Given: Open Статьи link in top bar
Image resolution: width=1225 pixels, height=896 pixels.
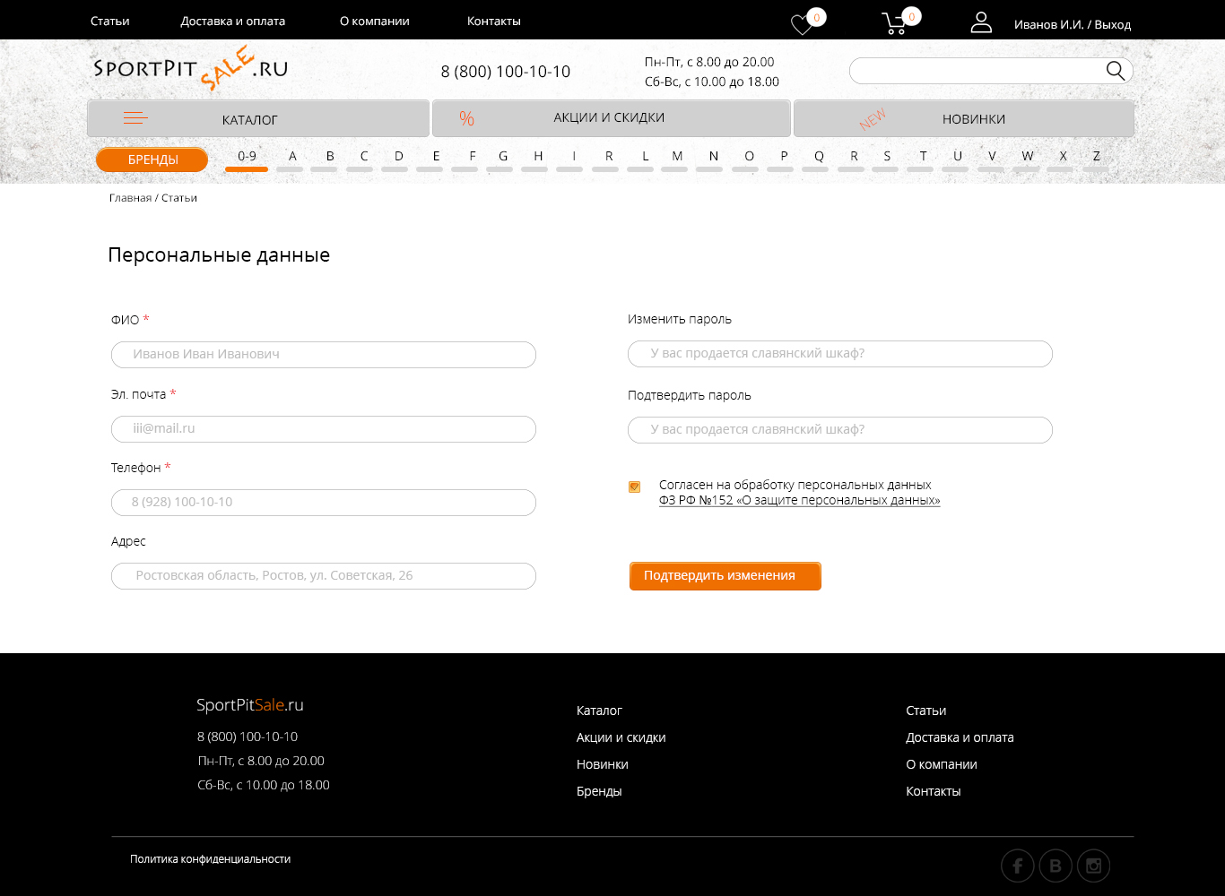Looking at the screenshot, I should tap(110, 21).
